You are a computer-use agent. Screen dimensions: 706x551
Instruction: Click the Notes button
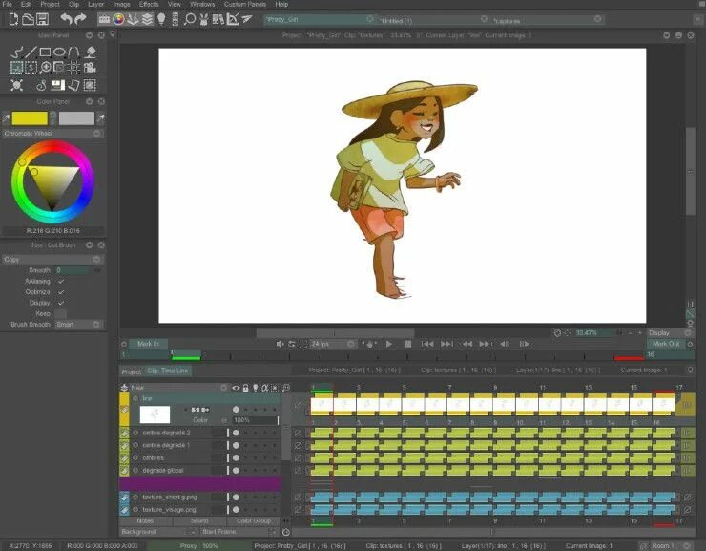click(x=145, y=520)
